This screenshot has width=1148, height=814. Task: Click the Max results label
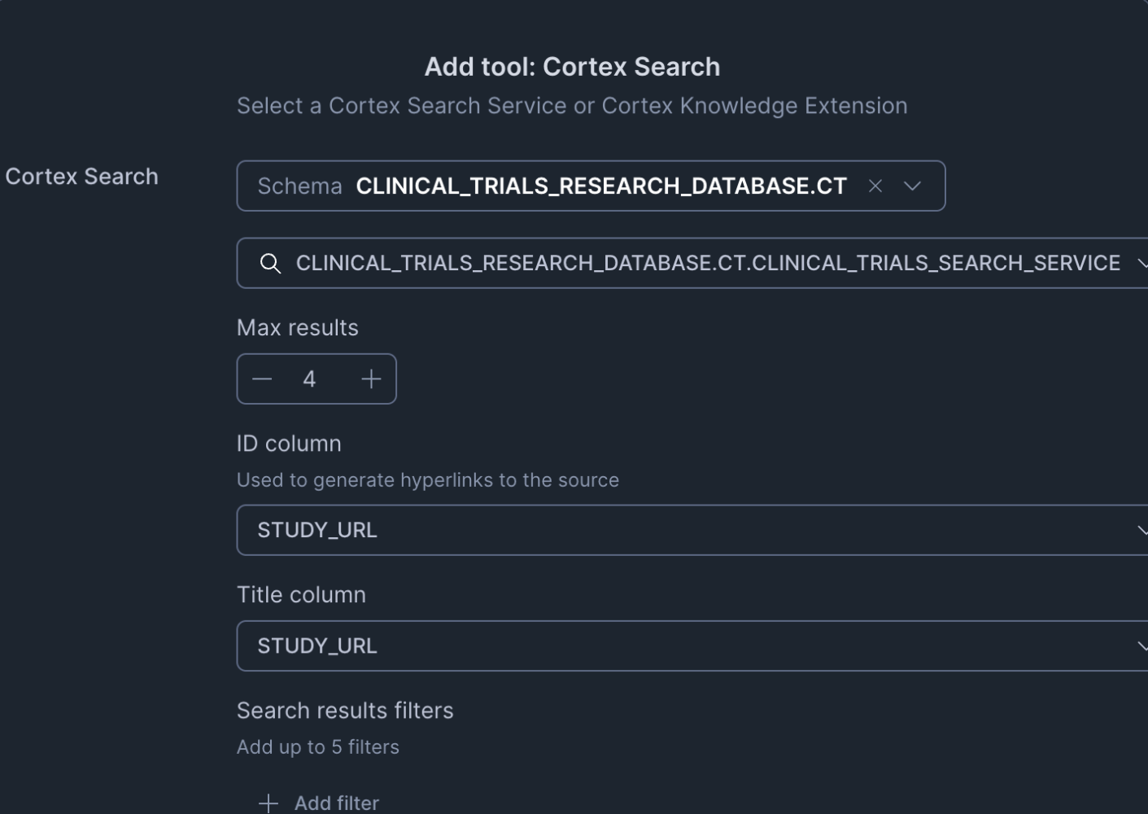tap(298, 328)
